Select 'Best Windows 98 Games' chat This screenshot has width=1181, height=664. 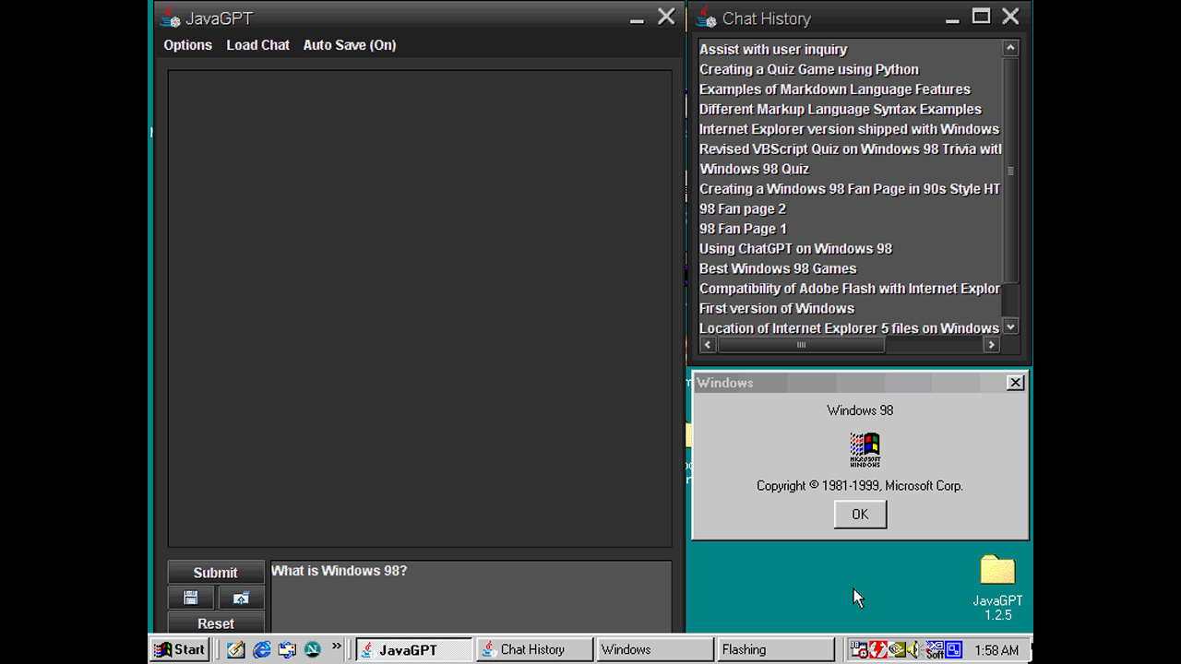click(x=850, y=268)
